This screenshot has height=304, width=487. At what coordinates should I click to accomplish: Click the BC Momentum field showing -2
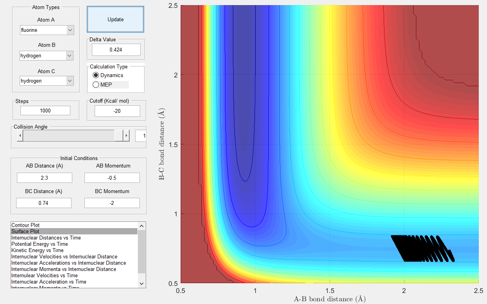(x=112, y=203)
